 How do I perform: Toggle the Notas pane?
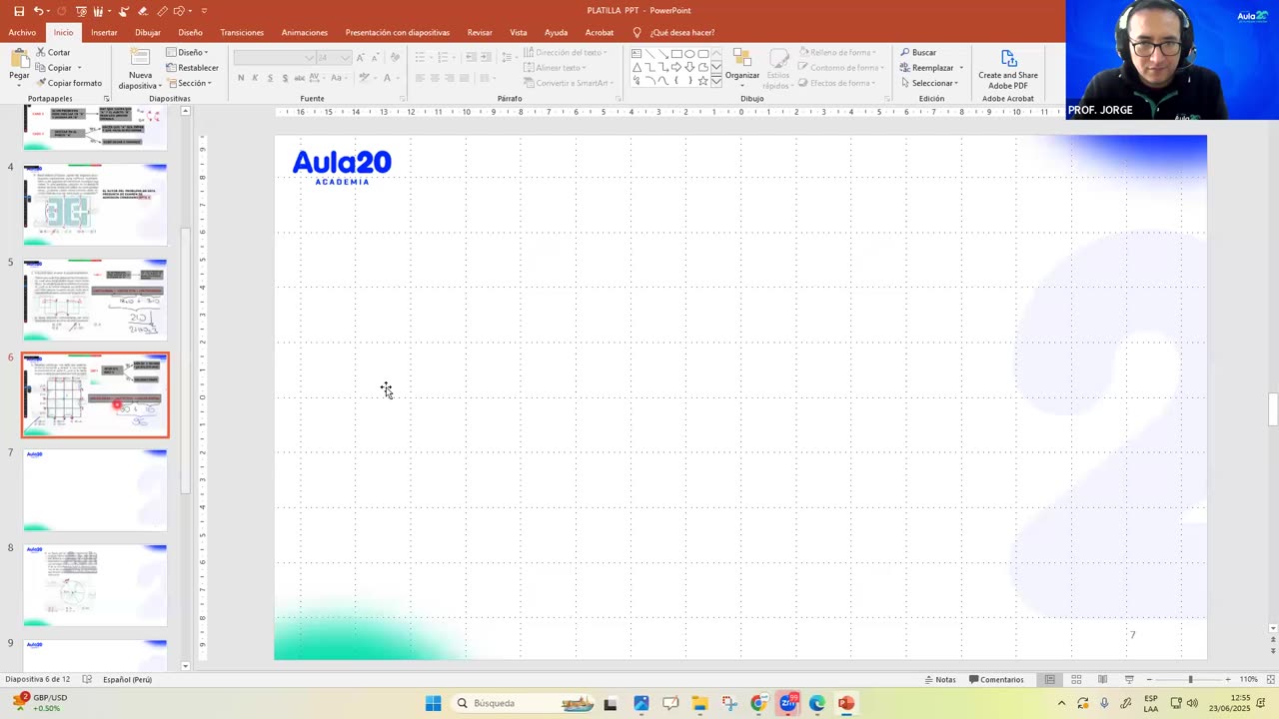tap(938, 680)
